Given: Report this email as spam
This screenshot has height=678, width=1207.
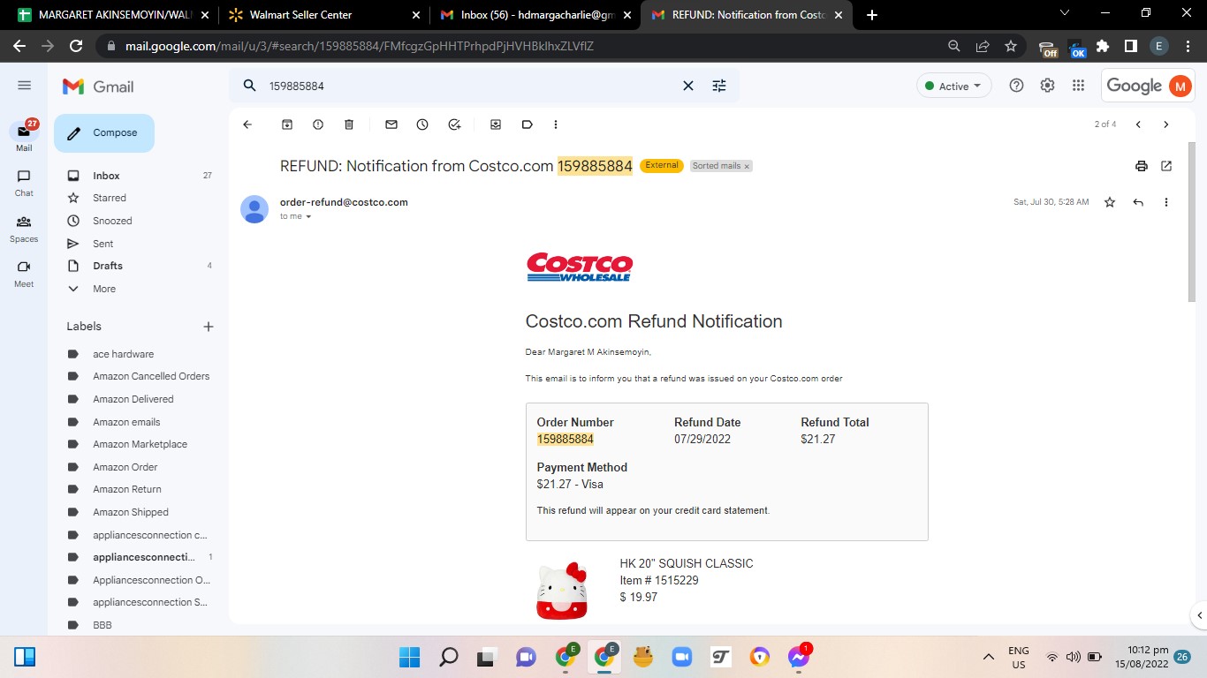Looking at the screenshot, I should 318,124.
